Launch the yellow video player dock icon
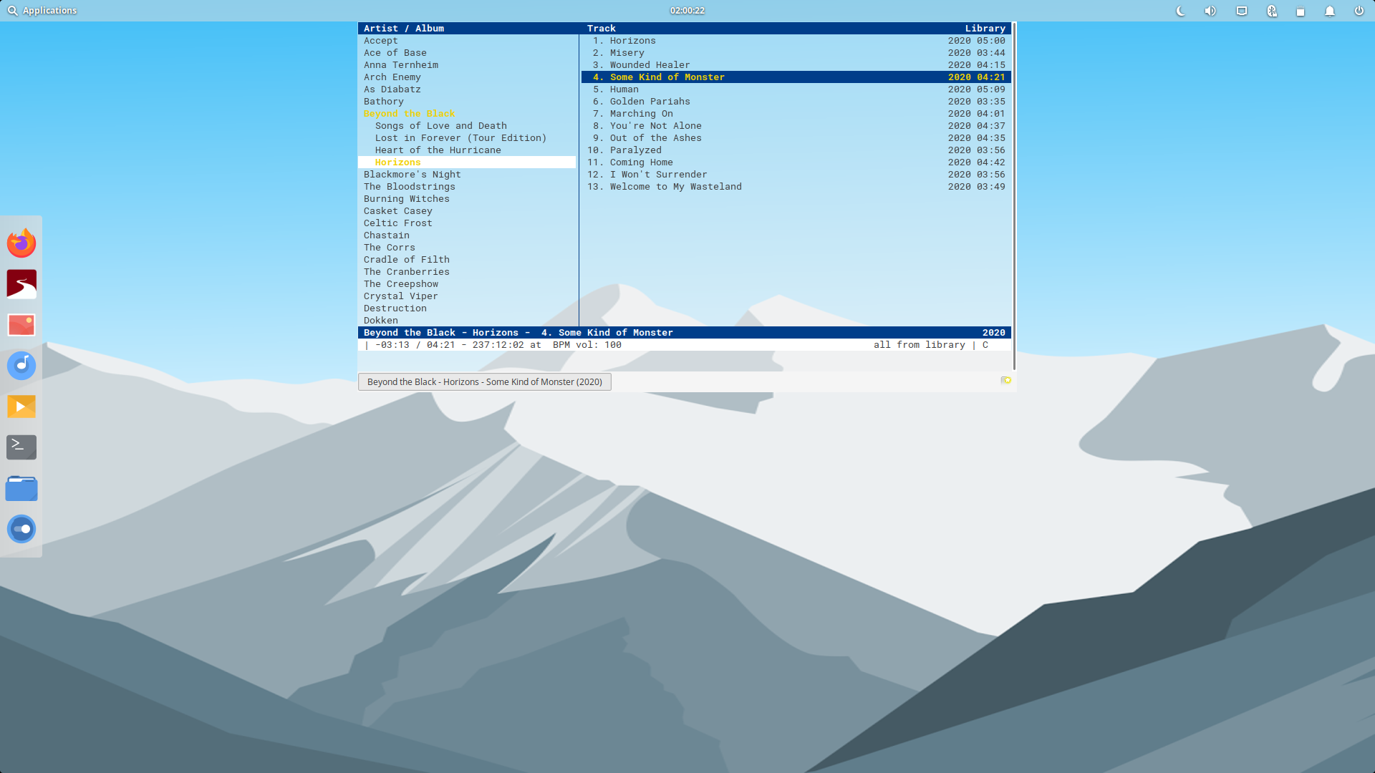This screenshot has height=773, width=1375. tap(21, 407)
